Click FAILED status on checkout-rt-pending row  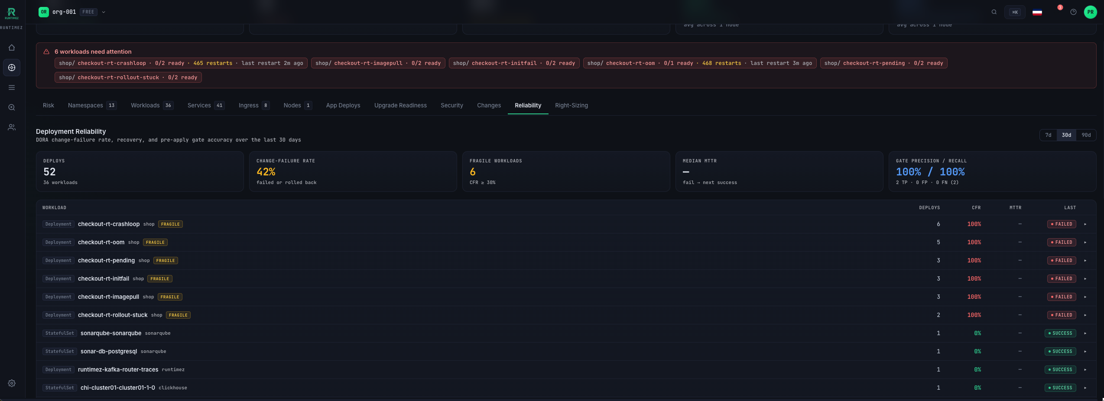click(x=1062, y=261)
